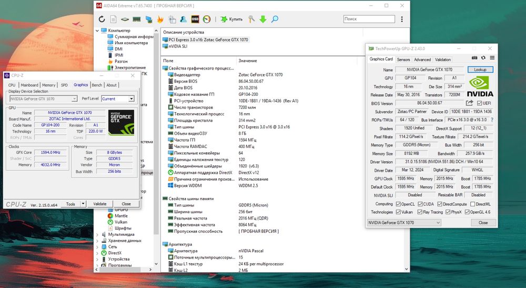Select IPMI in the AIDA64 tree
The image size is (526, 288).
pos(119,55)
